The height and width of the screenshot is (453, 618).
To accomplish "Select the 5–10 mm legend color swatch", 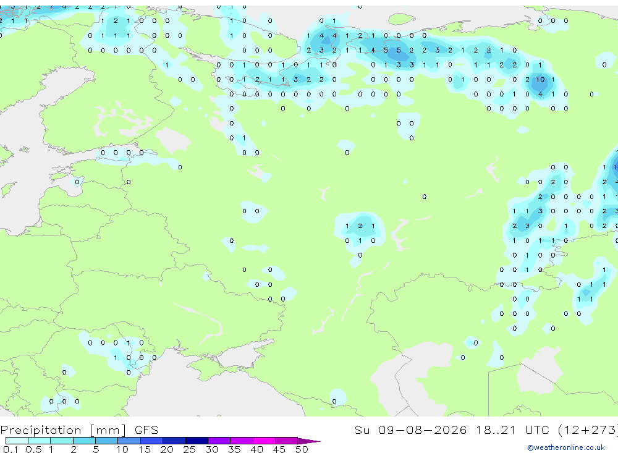I will pos(106,441).
